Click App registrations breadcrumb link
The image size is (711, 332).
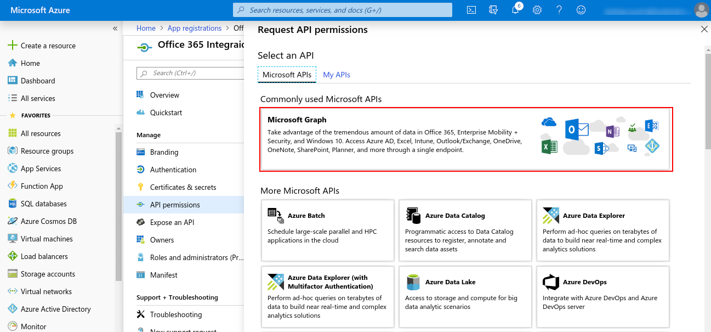click(195, 29)
